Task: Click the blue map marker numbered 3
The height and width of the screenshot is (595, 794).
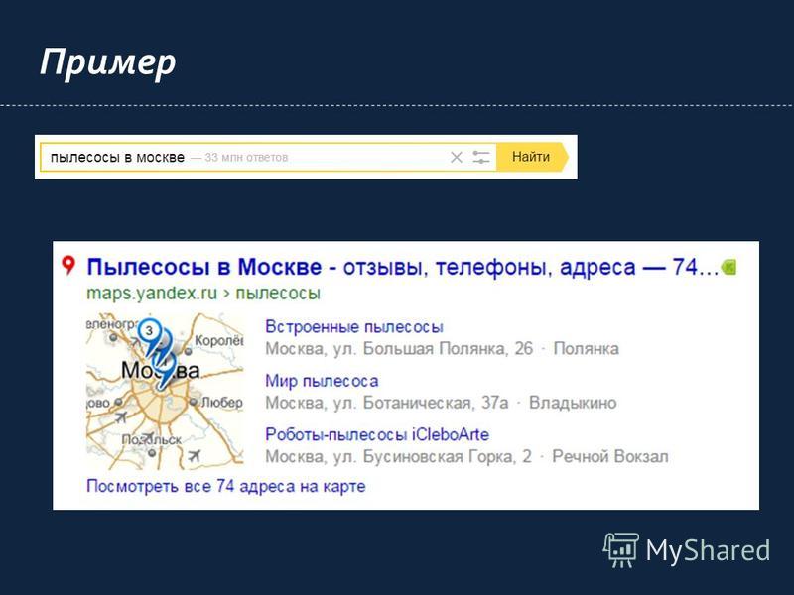Action: coord(148,333)
